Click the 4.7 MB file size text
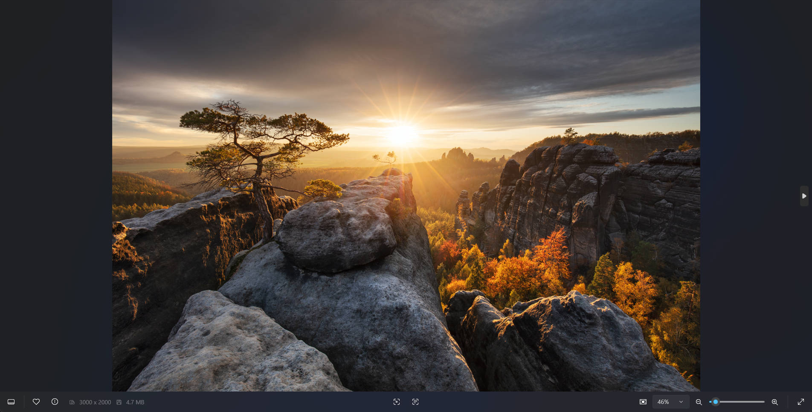 [135, 402]
